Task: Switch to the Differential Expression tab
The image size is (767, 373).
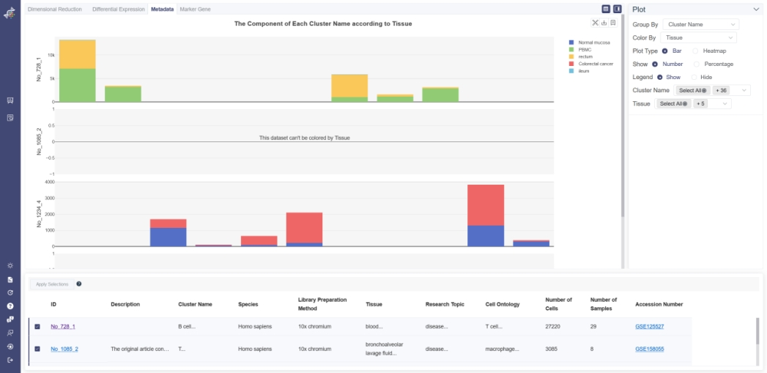Action: coord(119,9)
